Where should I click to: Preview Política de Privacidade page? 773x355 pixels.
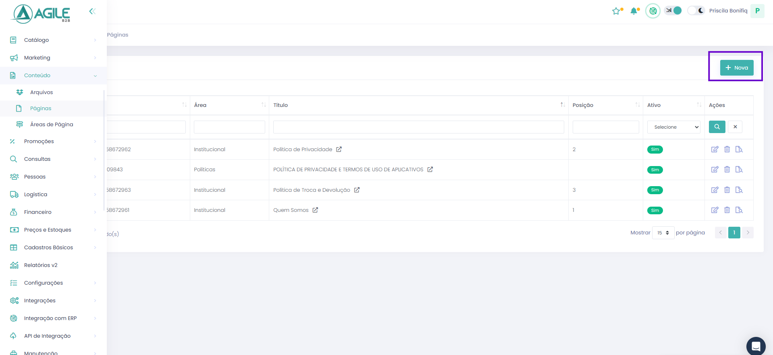[x=739, y=150]
